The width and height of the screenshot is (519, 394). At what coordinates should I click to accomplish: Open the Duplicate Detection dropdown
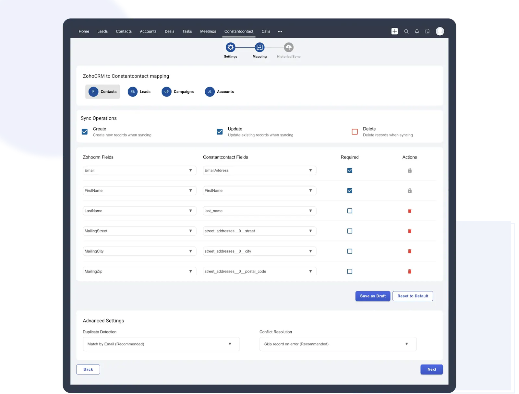(x=161, y=344)
